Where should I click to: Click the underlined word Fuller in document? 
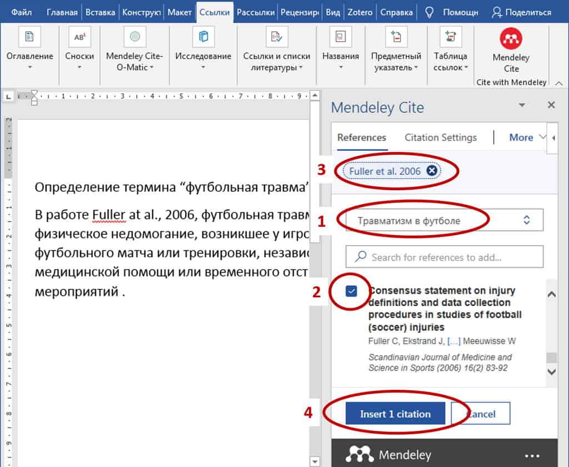109,215
